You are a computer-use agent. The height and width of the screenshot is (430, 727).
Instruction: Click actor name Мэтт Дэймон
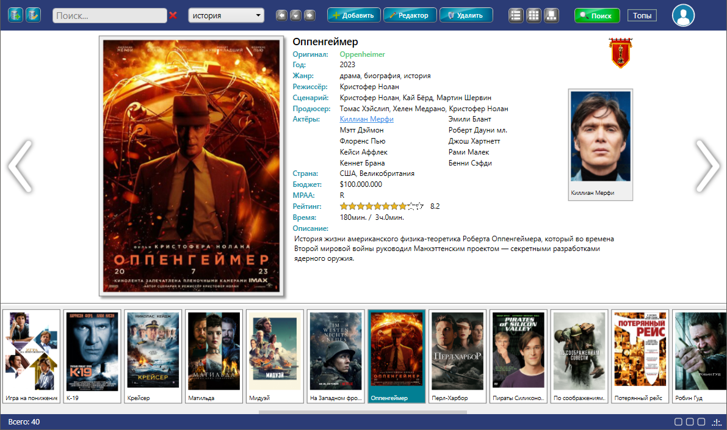tap(361, 130)
